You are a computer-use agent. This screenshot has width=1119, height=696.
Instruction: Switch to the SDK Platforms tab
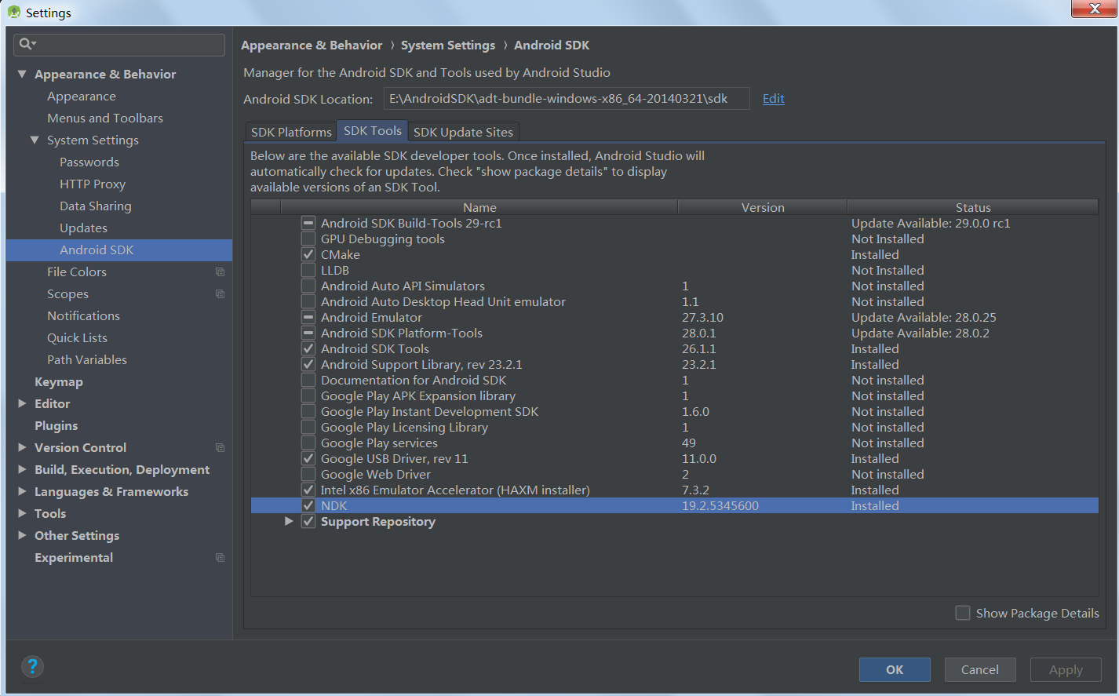pos(291,132)
